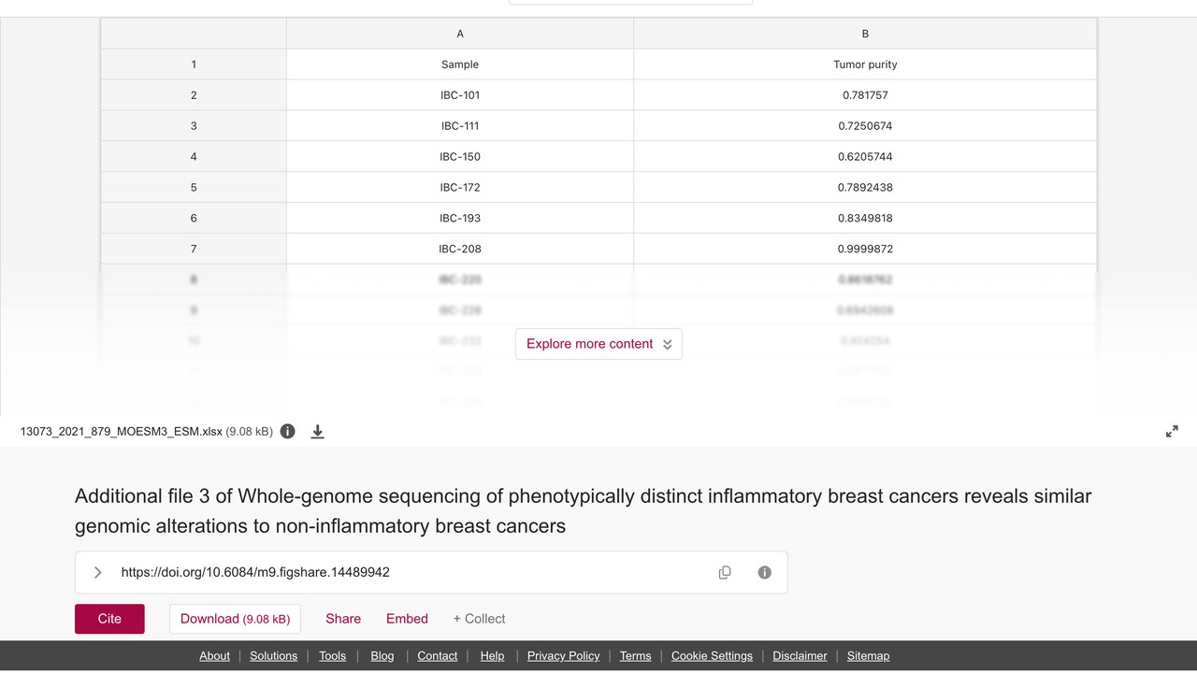
Task: Select tumor purity value 0.7892438
Action: [865, 188]
